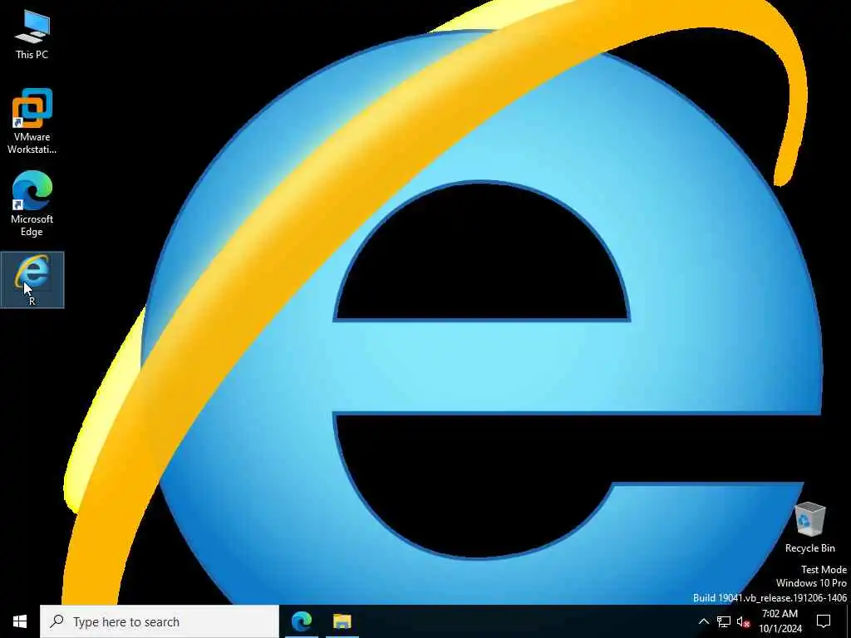Open the clock showing 7:02 AM

tap(780, 621)
